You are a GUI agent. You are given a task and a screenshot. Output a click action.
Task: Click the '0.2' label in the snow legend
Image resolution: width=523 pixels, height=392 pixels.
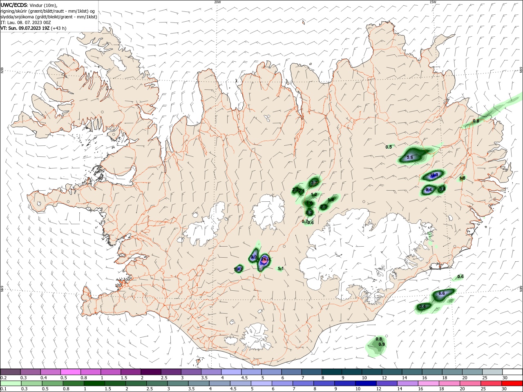(x=3, y=378)
